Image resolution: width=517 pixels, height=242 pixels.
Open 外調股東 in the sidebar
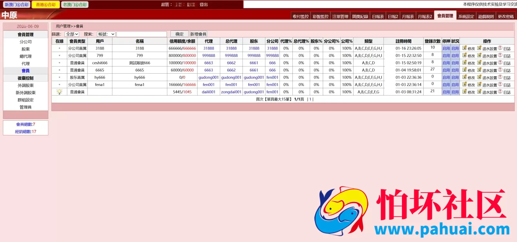(26, 85)
